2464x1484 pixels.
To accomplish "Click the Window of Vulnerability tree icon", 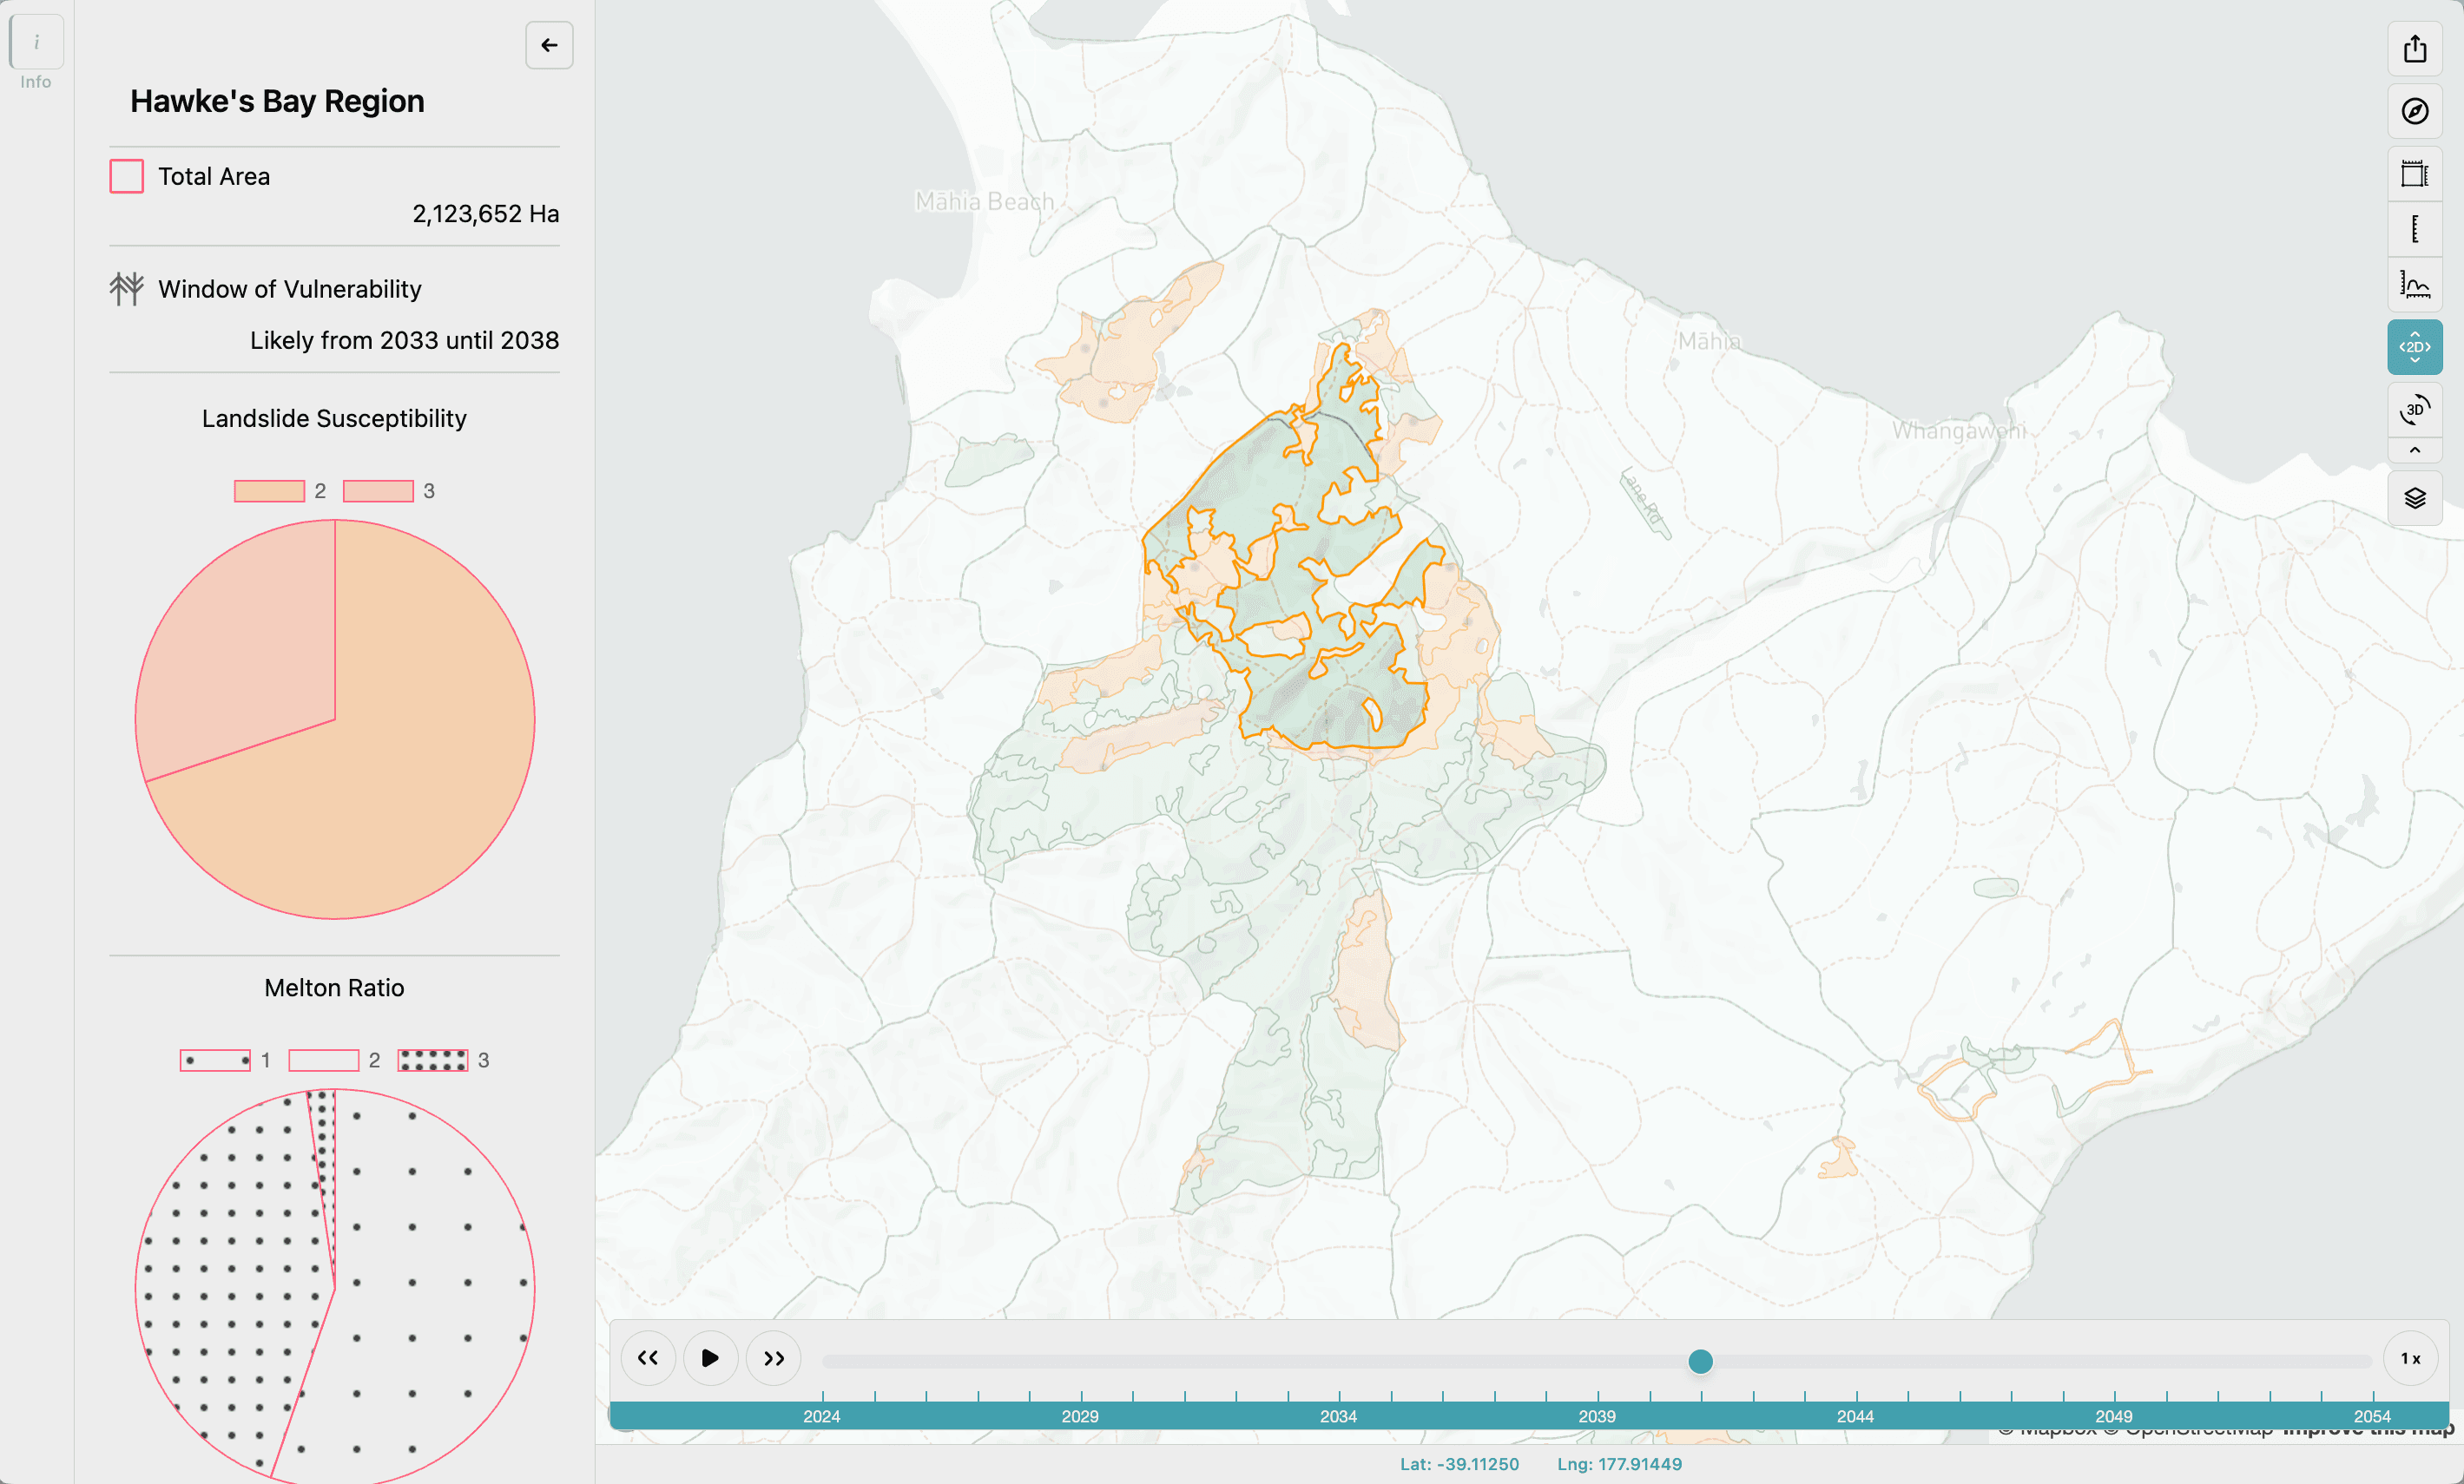I will pos(126,289).
